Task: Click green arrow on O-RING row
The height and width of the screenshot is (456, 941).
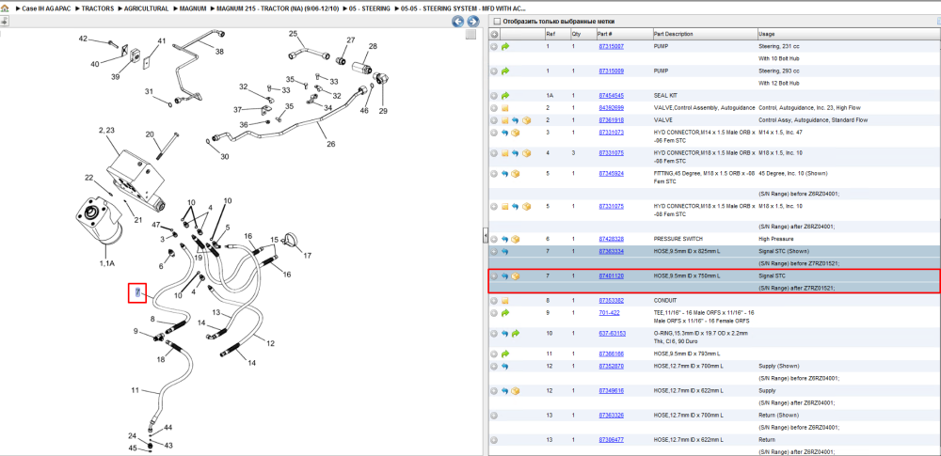Action: click(x=516, y=333)
